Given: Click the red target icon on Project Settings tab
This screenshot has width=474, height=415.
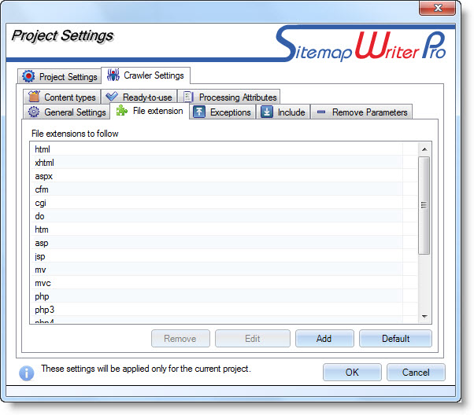Looking at the screenshot, I should click(x=28, y=76).
